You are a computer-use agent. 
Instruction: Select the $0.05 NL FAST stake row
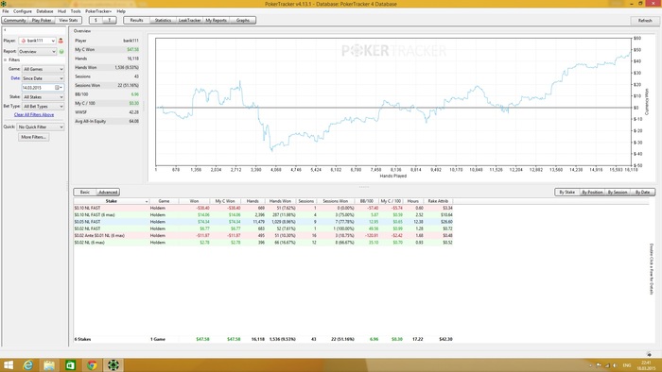click(x=264, y=222)
